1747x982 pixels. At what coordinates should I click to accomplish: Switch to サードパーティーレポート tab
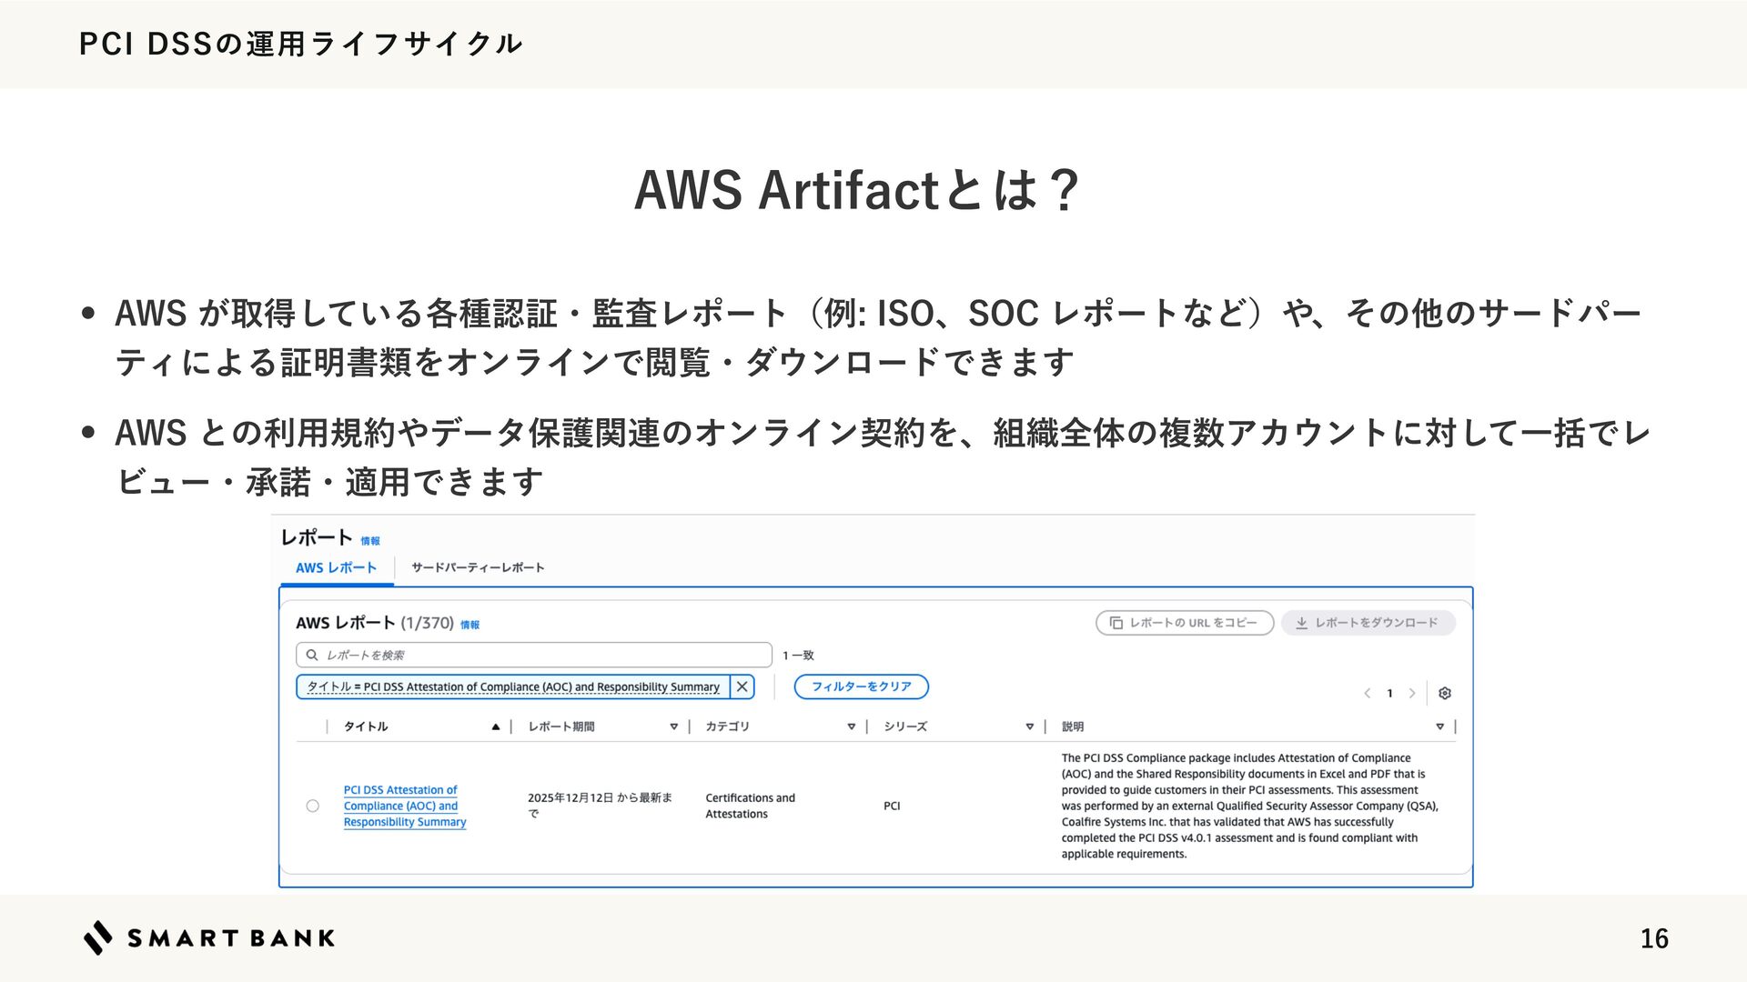pyautogui.click(x=478, y=567)
